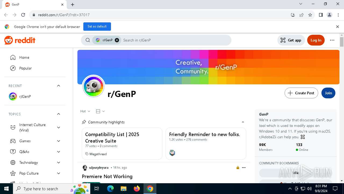The width and height of the screenshot is (344, 194).
Task: Remove the r/GenP search filter chip
Action: click(117, 40)
